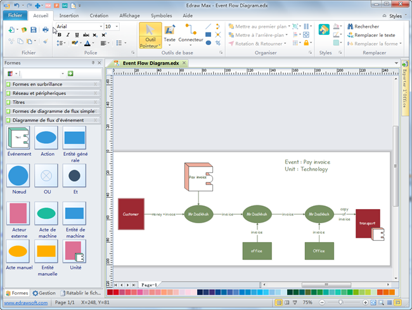Viewport: 412px width, 310px height.
Task: Toggle bold text formatting
Action: (x=60, y=35)
